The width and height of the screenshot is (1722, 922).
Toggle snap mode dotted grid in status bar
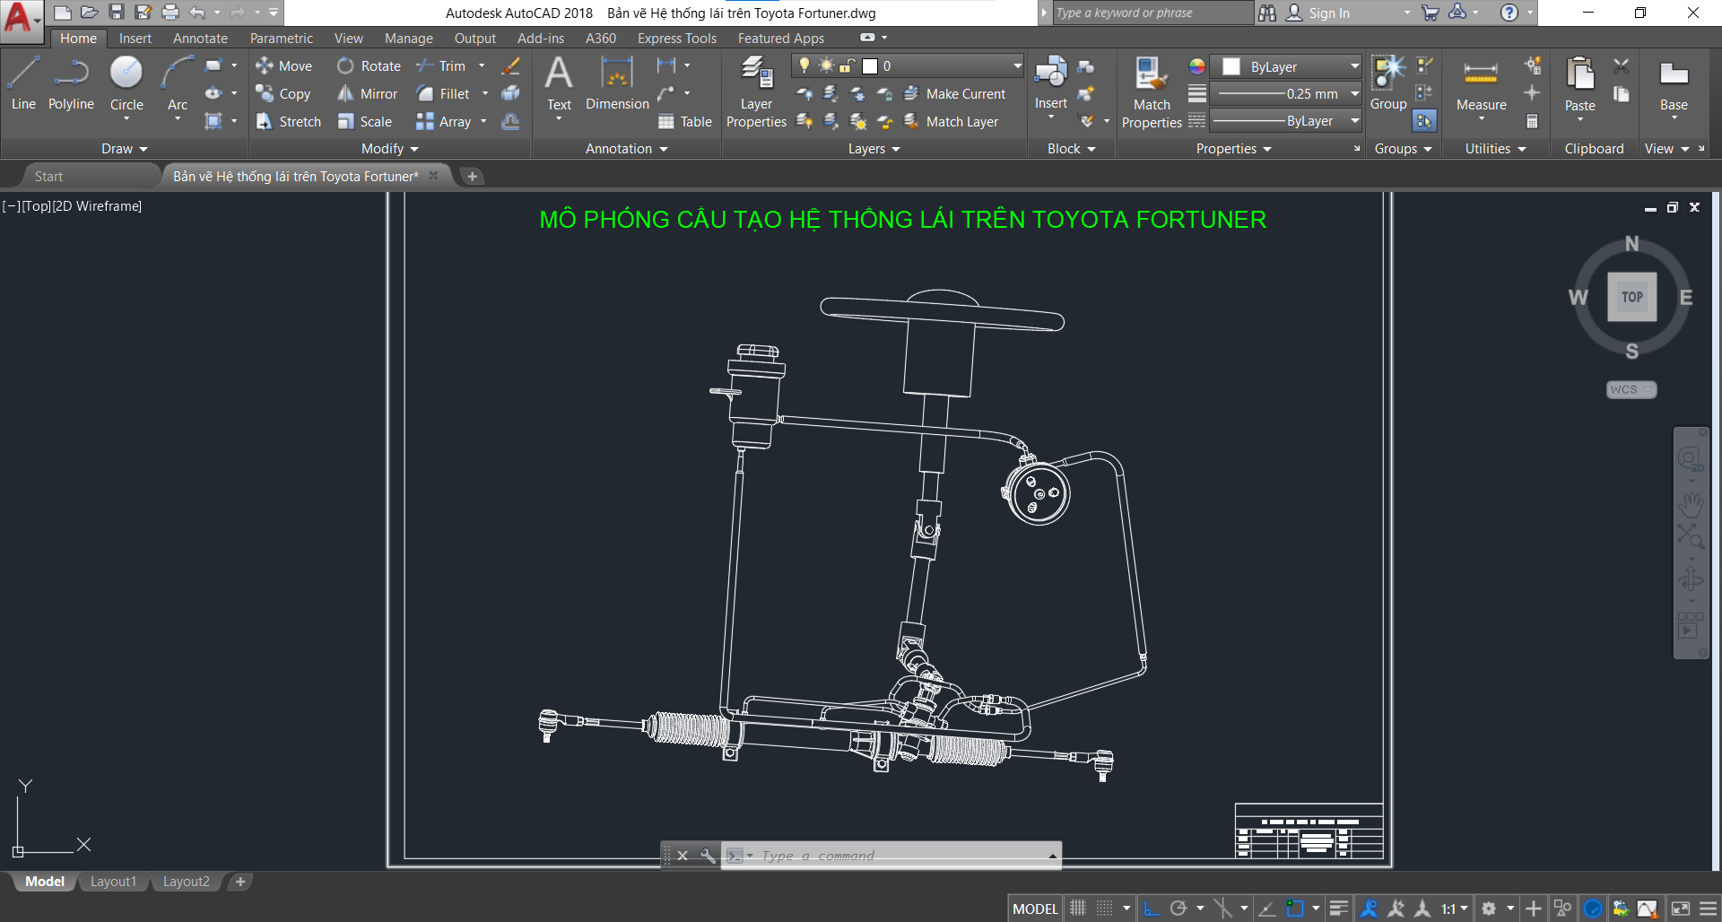(x=1105, y=909)
